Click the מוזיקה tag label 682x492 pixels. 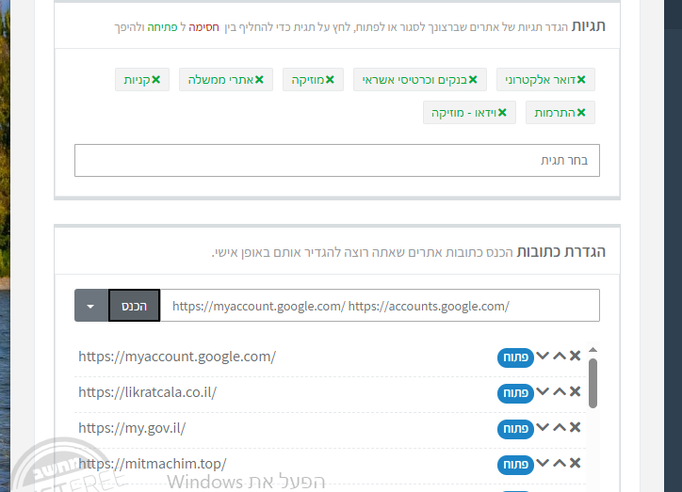[317, 80]
